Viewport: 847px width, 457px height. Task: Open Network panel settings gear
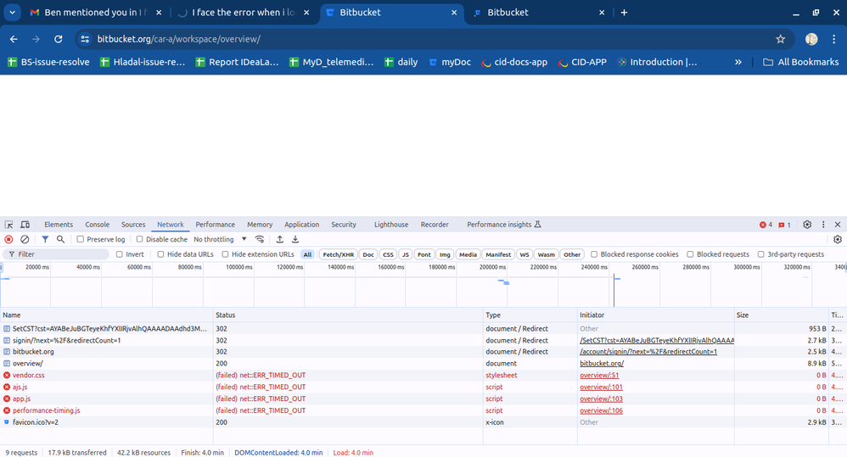click(838, 239)
